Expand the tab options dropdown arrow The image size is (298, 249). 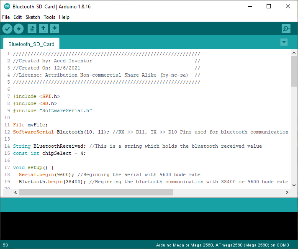[x=284, y=42]
